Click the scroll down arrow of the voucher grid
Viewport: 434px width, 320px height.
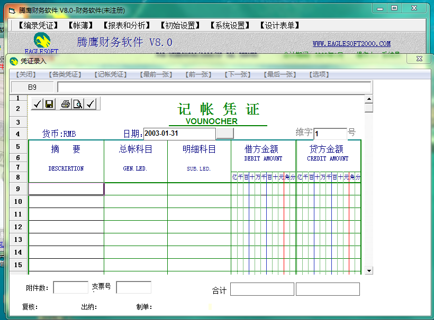point(369,270)
